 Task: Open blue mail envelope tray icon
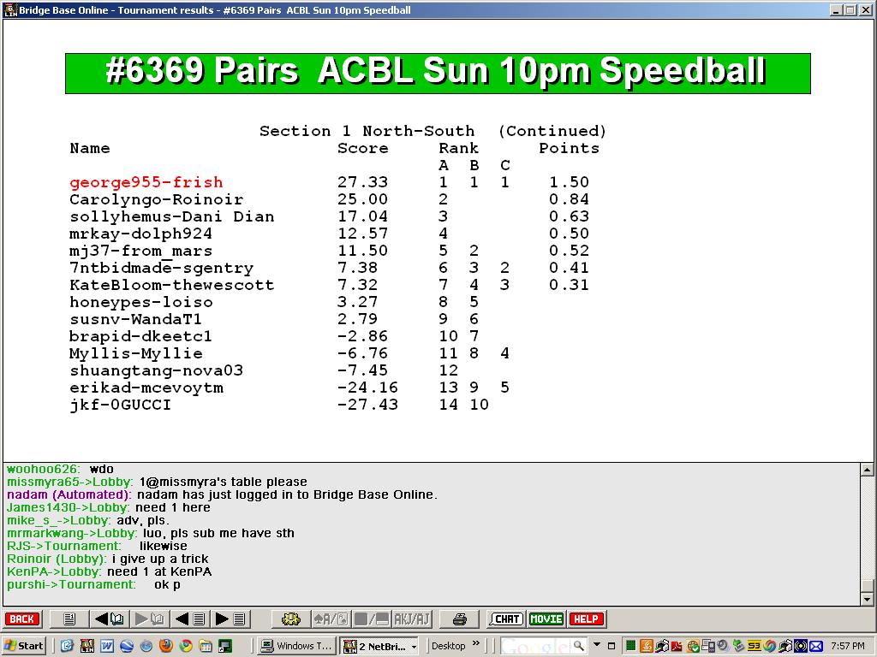(816, 646)
